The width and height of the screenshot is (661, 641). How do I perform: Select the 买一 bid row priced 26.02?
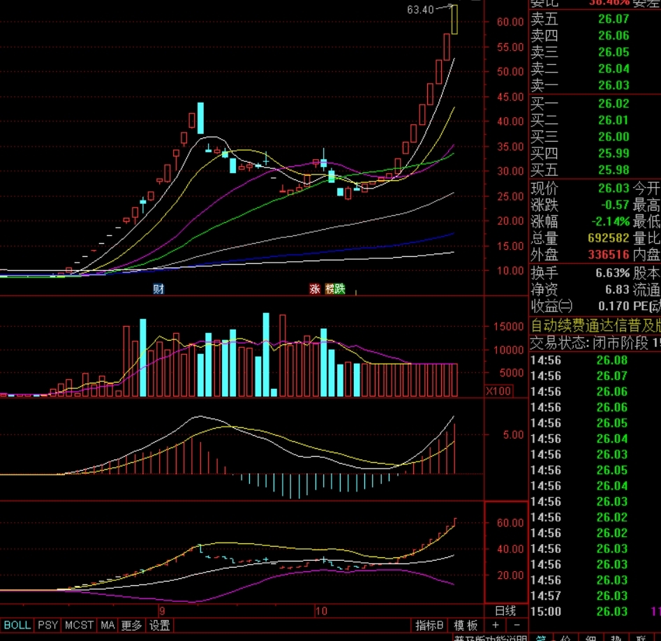coord(595,103)
